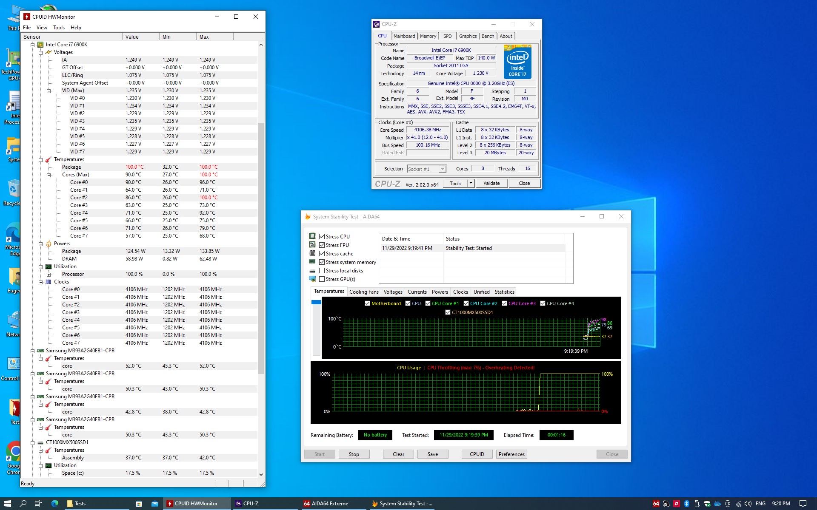The width and height of the screenshot is (817, 510).
Task: Click the Microsoft Edge taskbar icon
Action: [x=55, y=504]
